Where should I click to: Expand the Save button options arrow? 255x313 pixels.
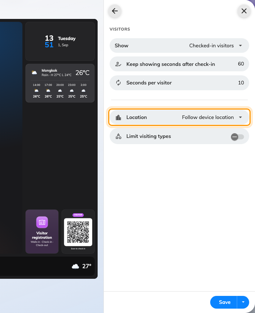pos(243,302)
